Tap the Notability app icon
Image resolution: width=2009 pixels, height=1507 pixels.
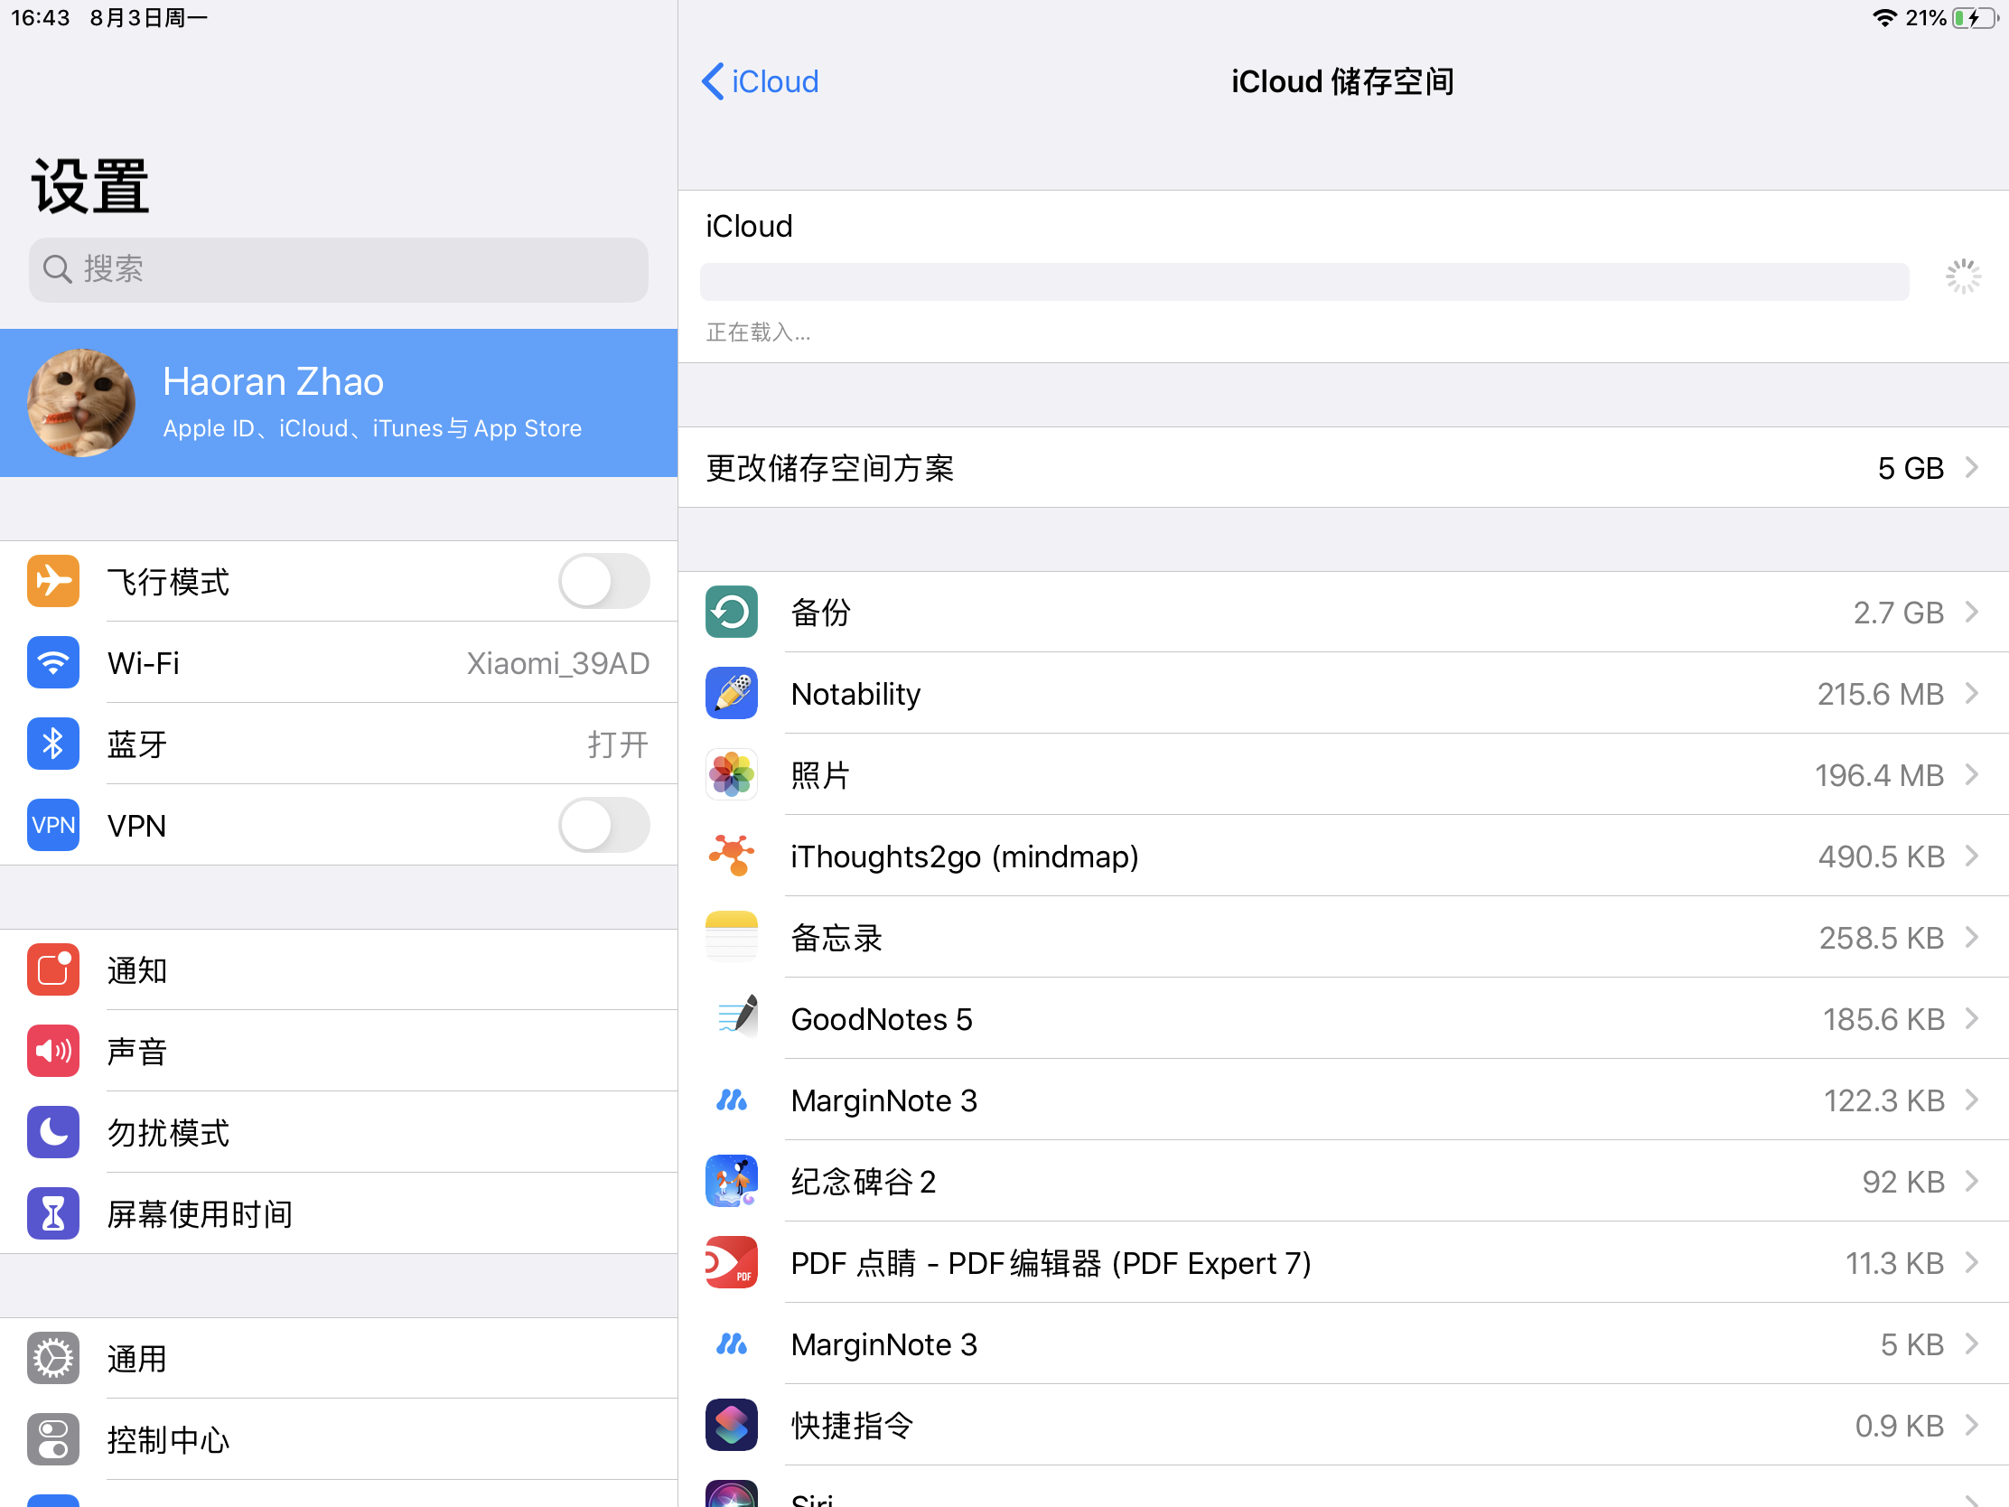(731, 694)
